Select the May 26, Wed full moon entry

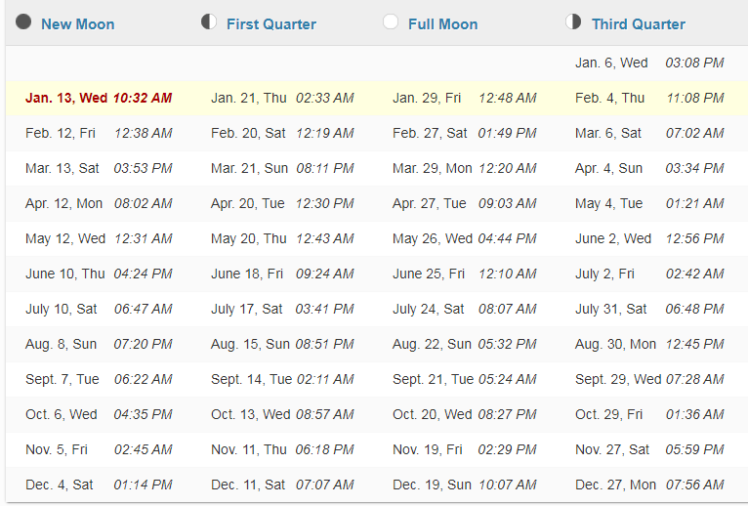pyautogui.click(x=432, y=238)
